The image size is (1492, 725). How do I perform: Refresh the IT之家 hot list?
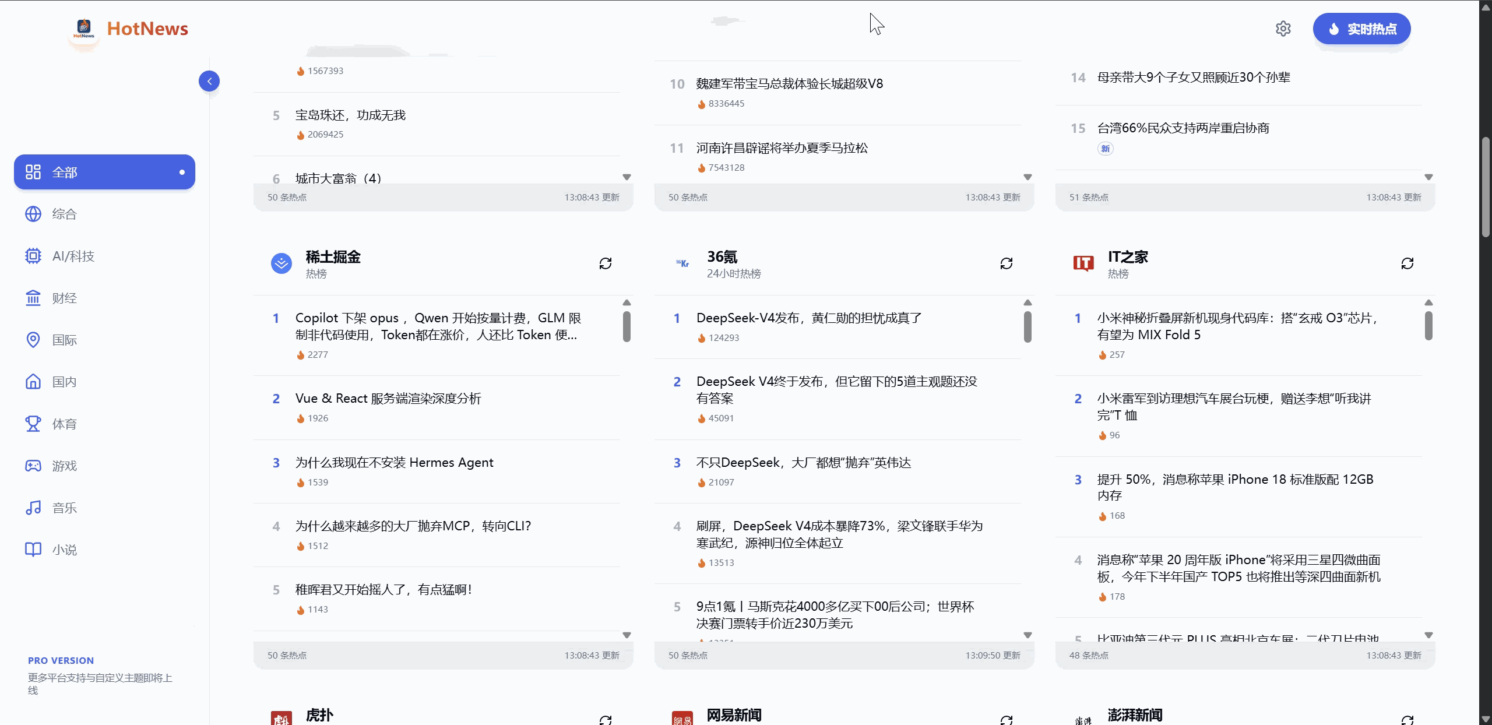coord(1407,263)
